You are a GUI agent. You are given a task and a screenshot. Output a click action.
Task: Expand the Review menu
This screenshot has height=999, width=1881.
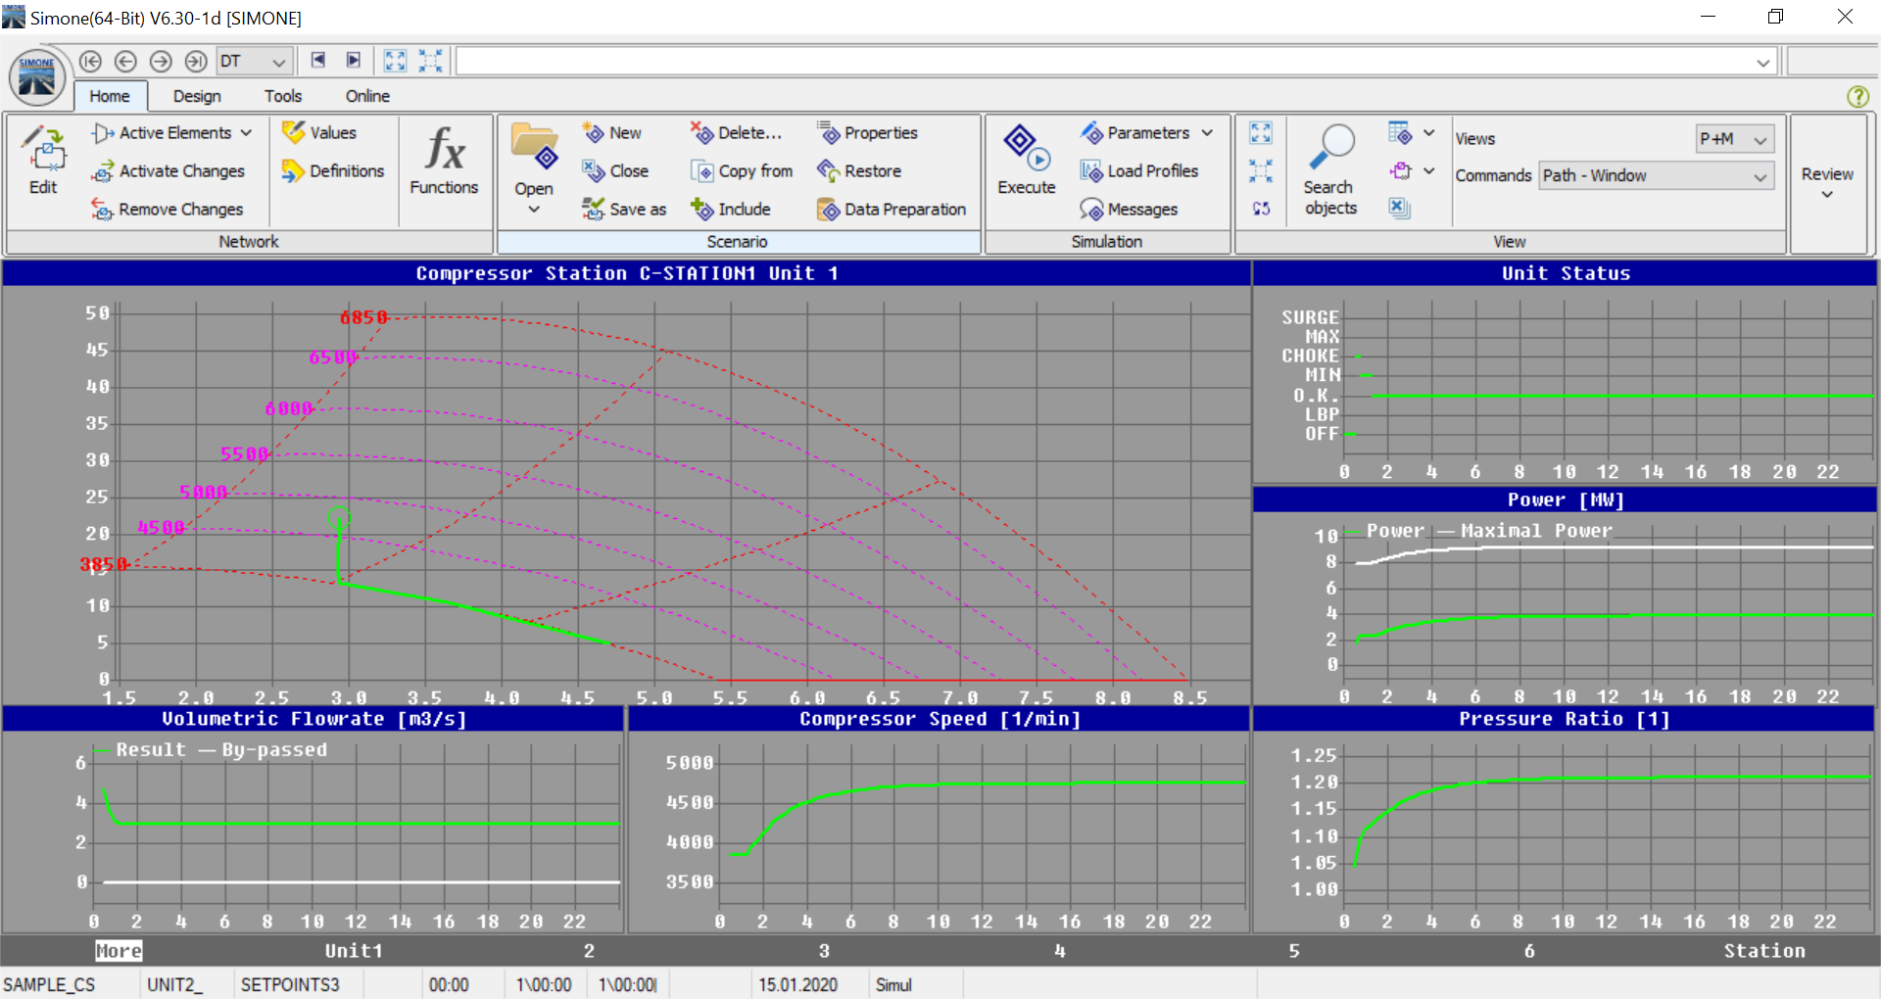pos(1827,183)
